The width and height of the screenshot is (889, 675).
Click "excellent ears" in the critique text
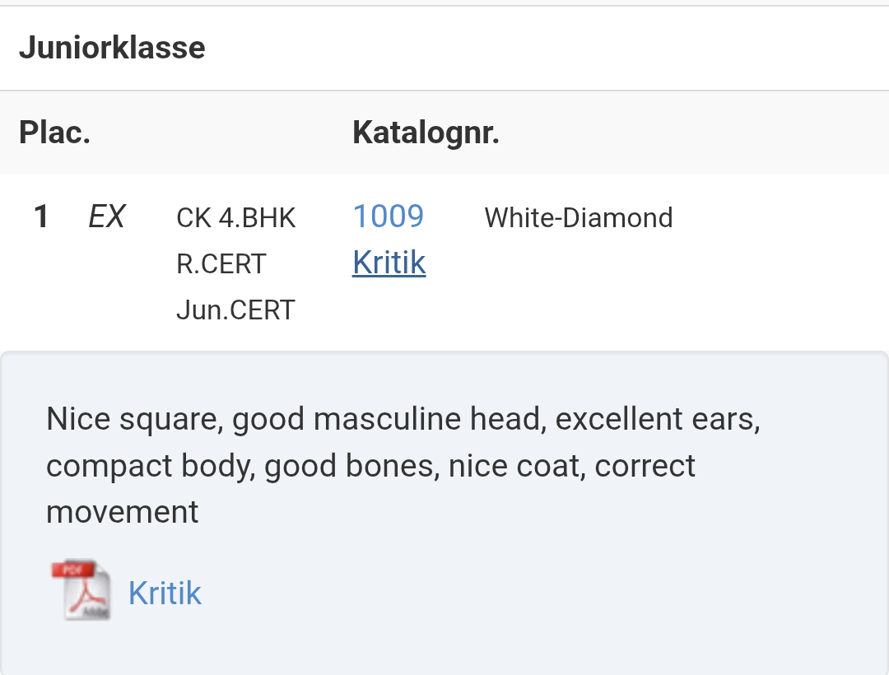pos(657,420)
